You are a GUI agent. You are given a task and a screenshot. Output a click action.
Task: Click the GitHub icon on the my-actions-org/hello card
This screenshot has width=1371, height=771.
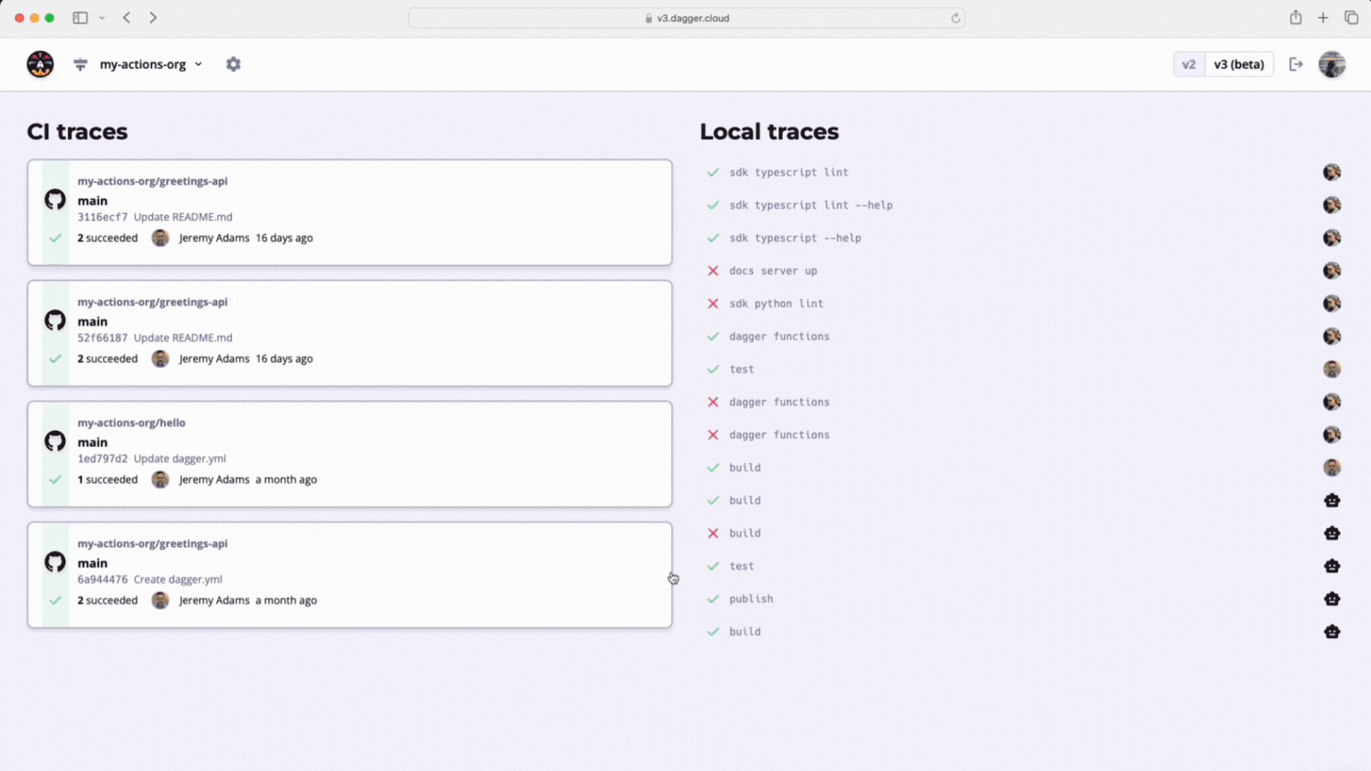(54, 441)
